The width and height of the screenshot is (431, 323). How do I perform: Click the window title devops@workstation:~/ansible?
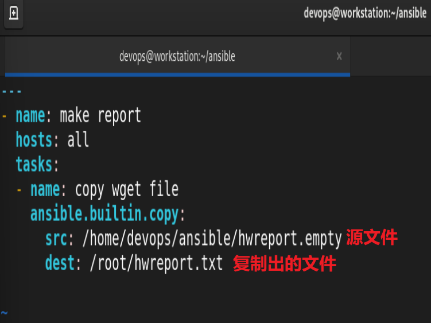pos(365,13)
